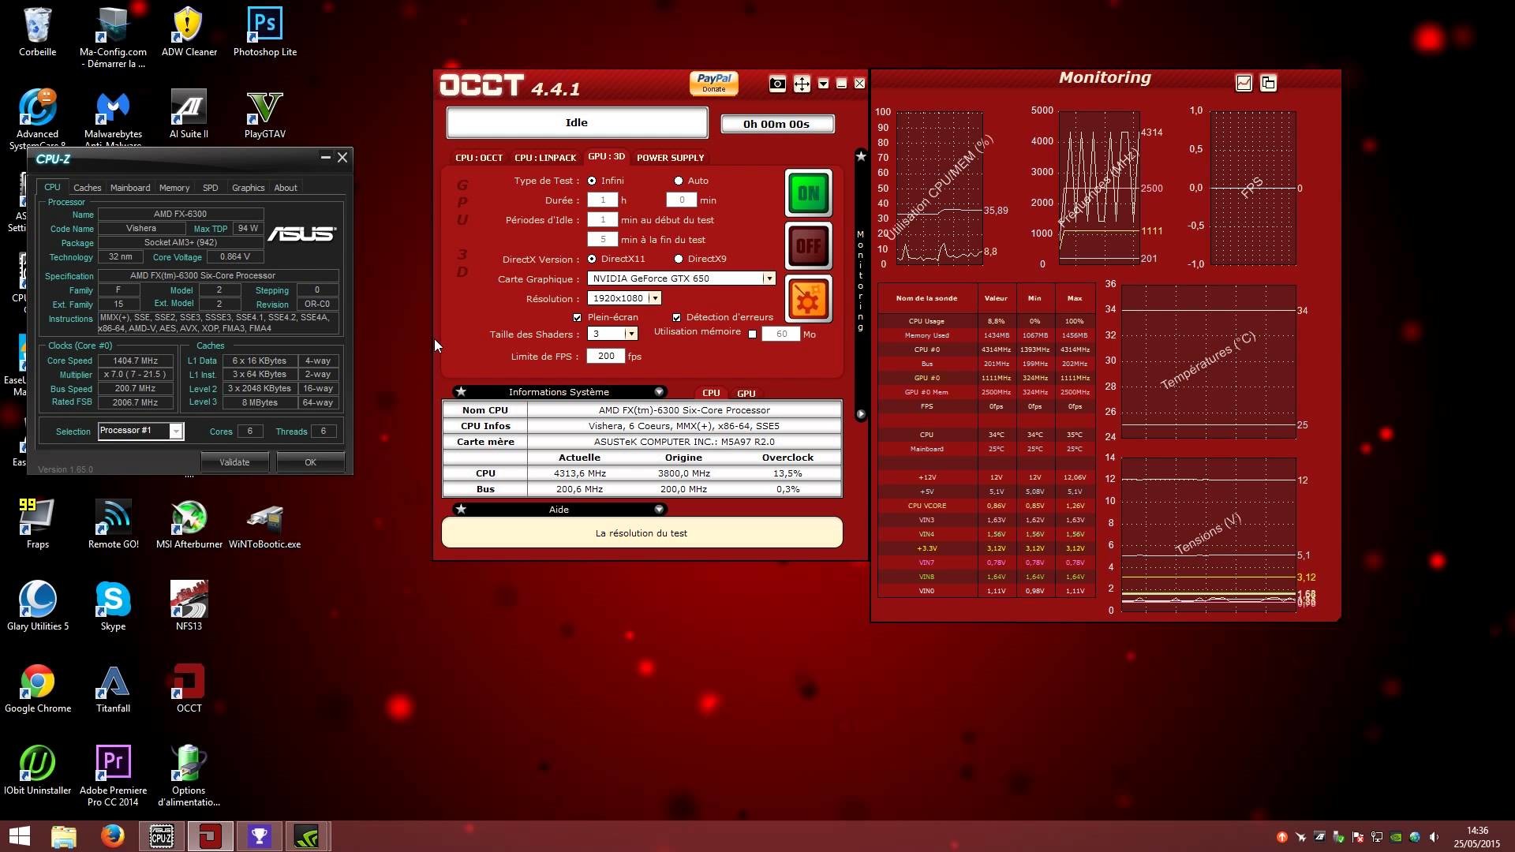This screenshot has height=852, width=1515.
Task: Toggle Détection d'erreurs checkbox
Action: (676, 317)
